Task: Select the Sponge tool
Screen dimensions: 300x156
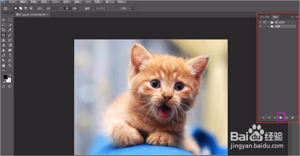Action: pos(10,50)
